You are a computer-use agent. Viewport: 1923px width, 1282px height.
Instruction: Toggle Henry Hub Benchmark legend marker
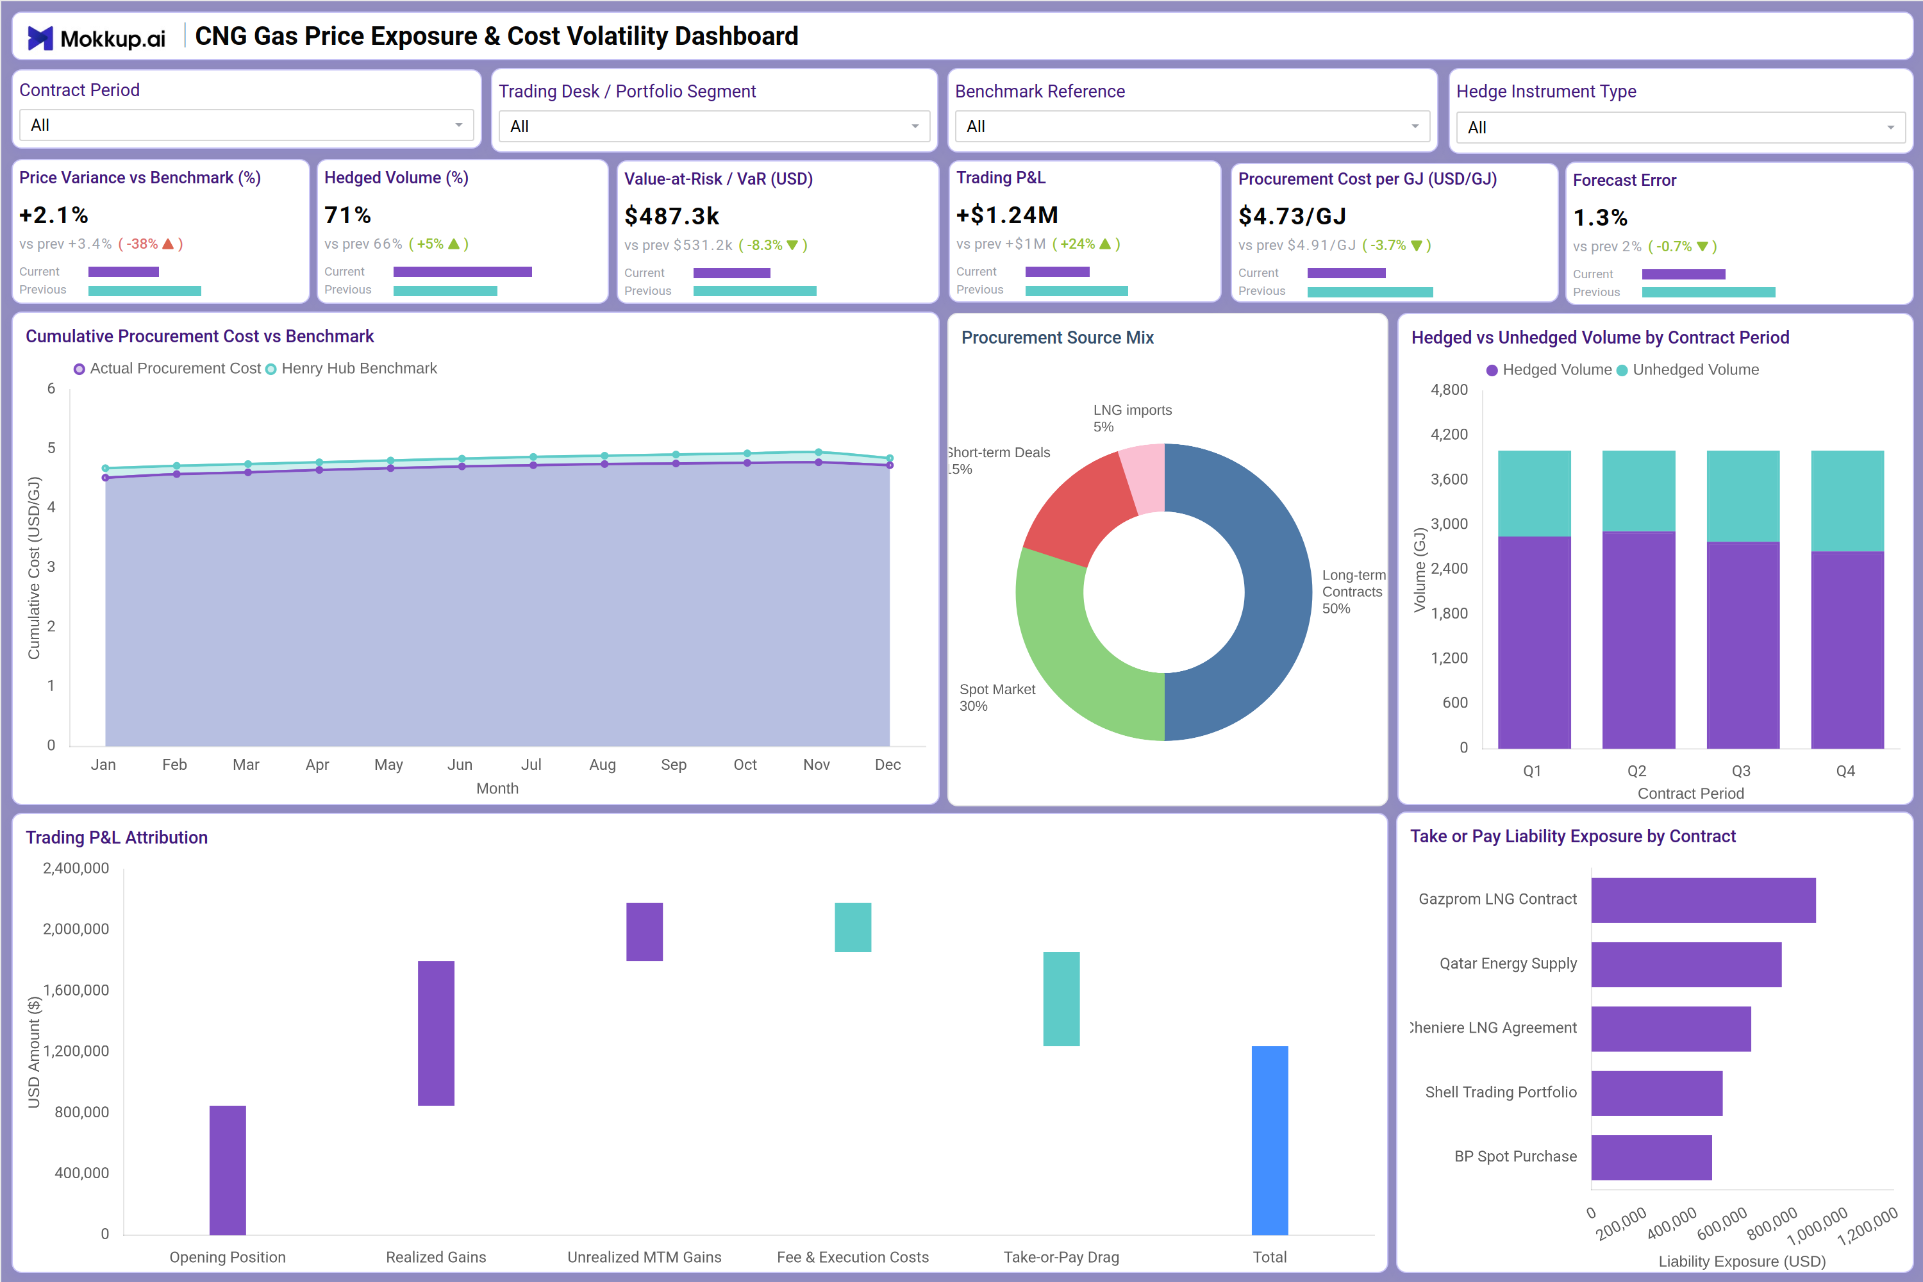tap(271, 370)
